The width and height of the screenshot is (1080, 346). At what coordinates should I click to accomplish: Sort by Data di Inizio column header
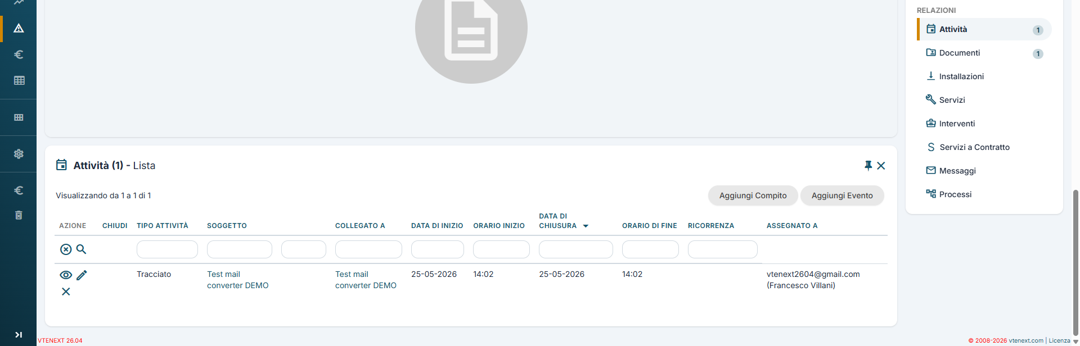point(437,226)
